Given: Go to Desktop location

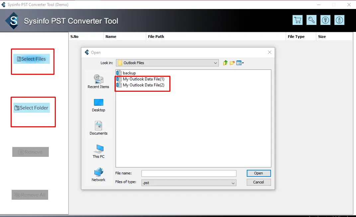Looking at the screenshot, I should click(98, 105).
